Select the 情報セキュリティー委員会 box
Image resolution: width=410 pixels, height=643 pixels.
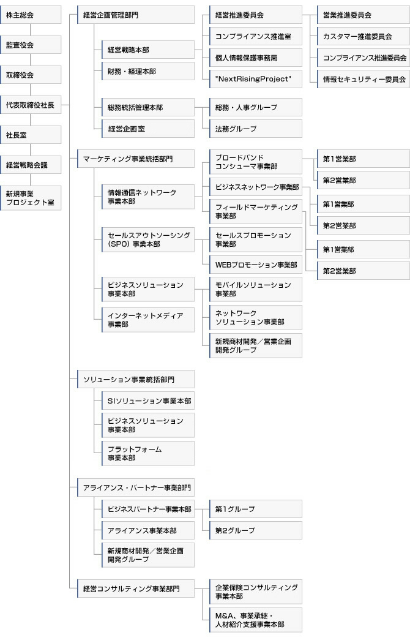pyautogui.click(x=363, y=79)
